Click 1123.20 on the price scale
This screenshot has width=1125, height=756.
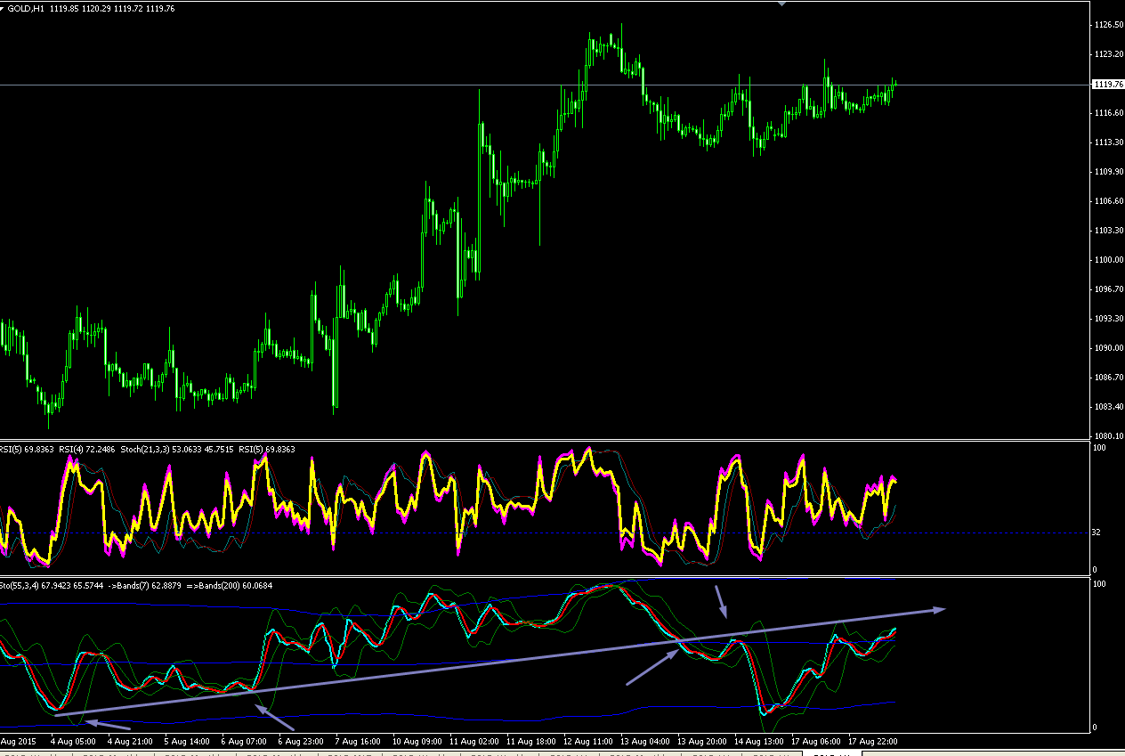1108,54
